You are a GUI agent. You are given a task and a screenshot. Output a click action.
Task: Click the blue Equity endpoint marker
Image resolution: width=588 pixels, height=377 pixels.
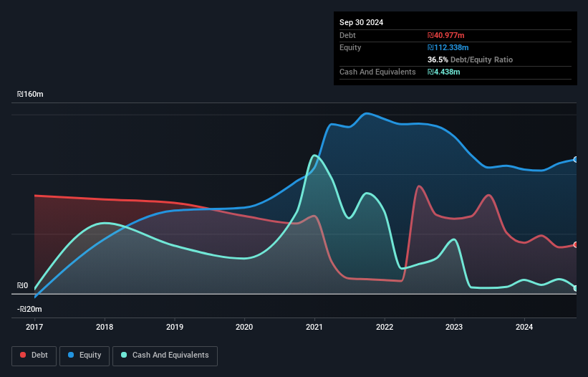pos(576,160)
